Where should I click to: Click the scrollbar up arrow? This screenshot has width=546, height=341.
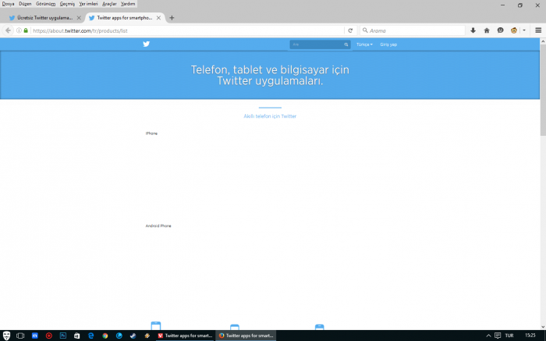click(x=543, y=41)
